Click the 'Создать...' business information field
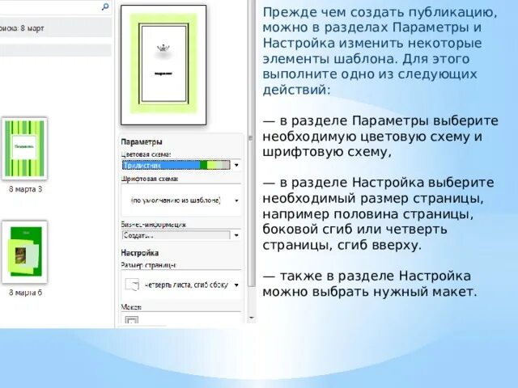 point(176,235)
